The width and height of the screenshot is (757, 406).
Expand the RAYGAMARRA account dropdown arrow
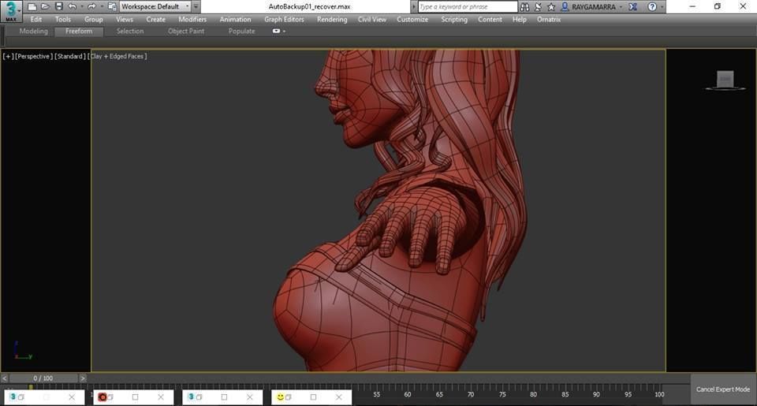[x=621, y=7]
